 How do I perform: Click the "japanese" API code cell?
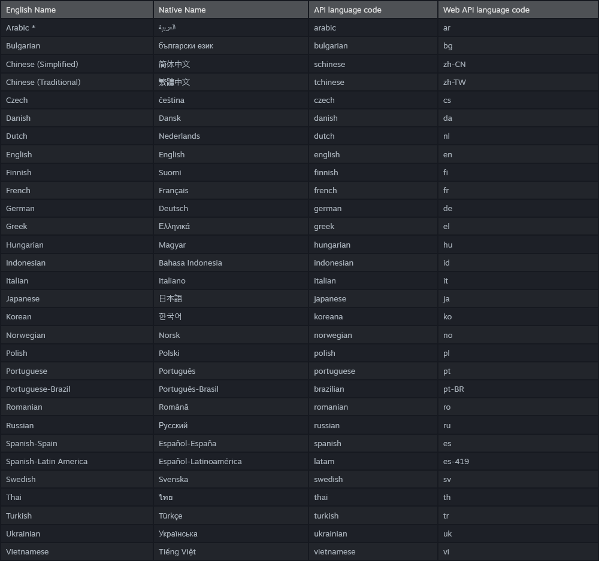click(373, 298)
